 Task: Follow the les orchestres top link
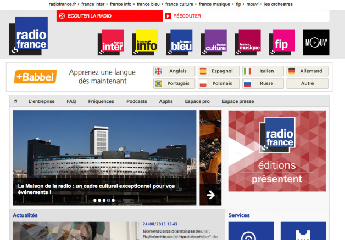point(279,4)
